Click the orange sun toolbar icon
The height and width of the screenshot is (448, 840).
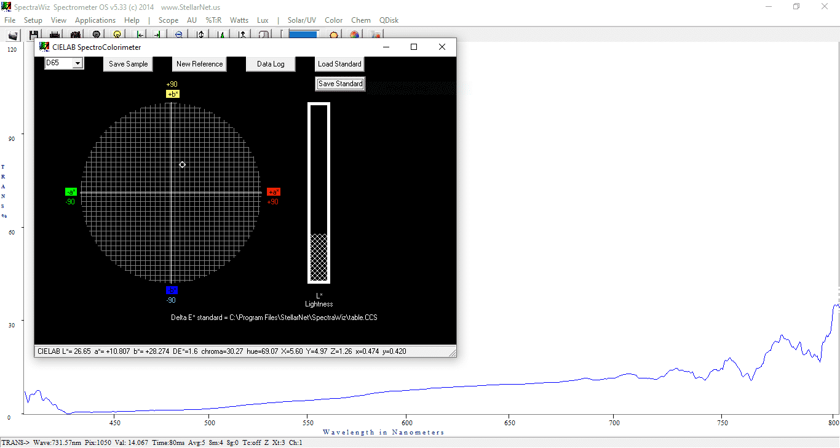[x=334, y=35]
